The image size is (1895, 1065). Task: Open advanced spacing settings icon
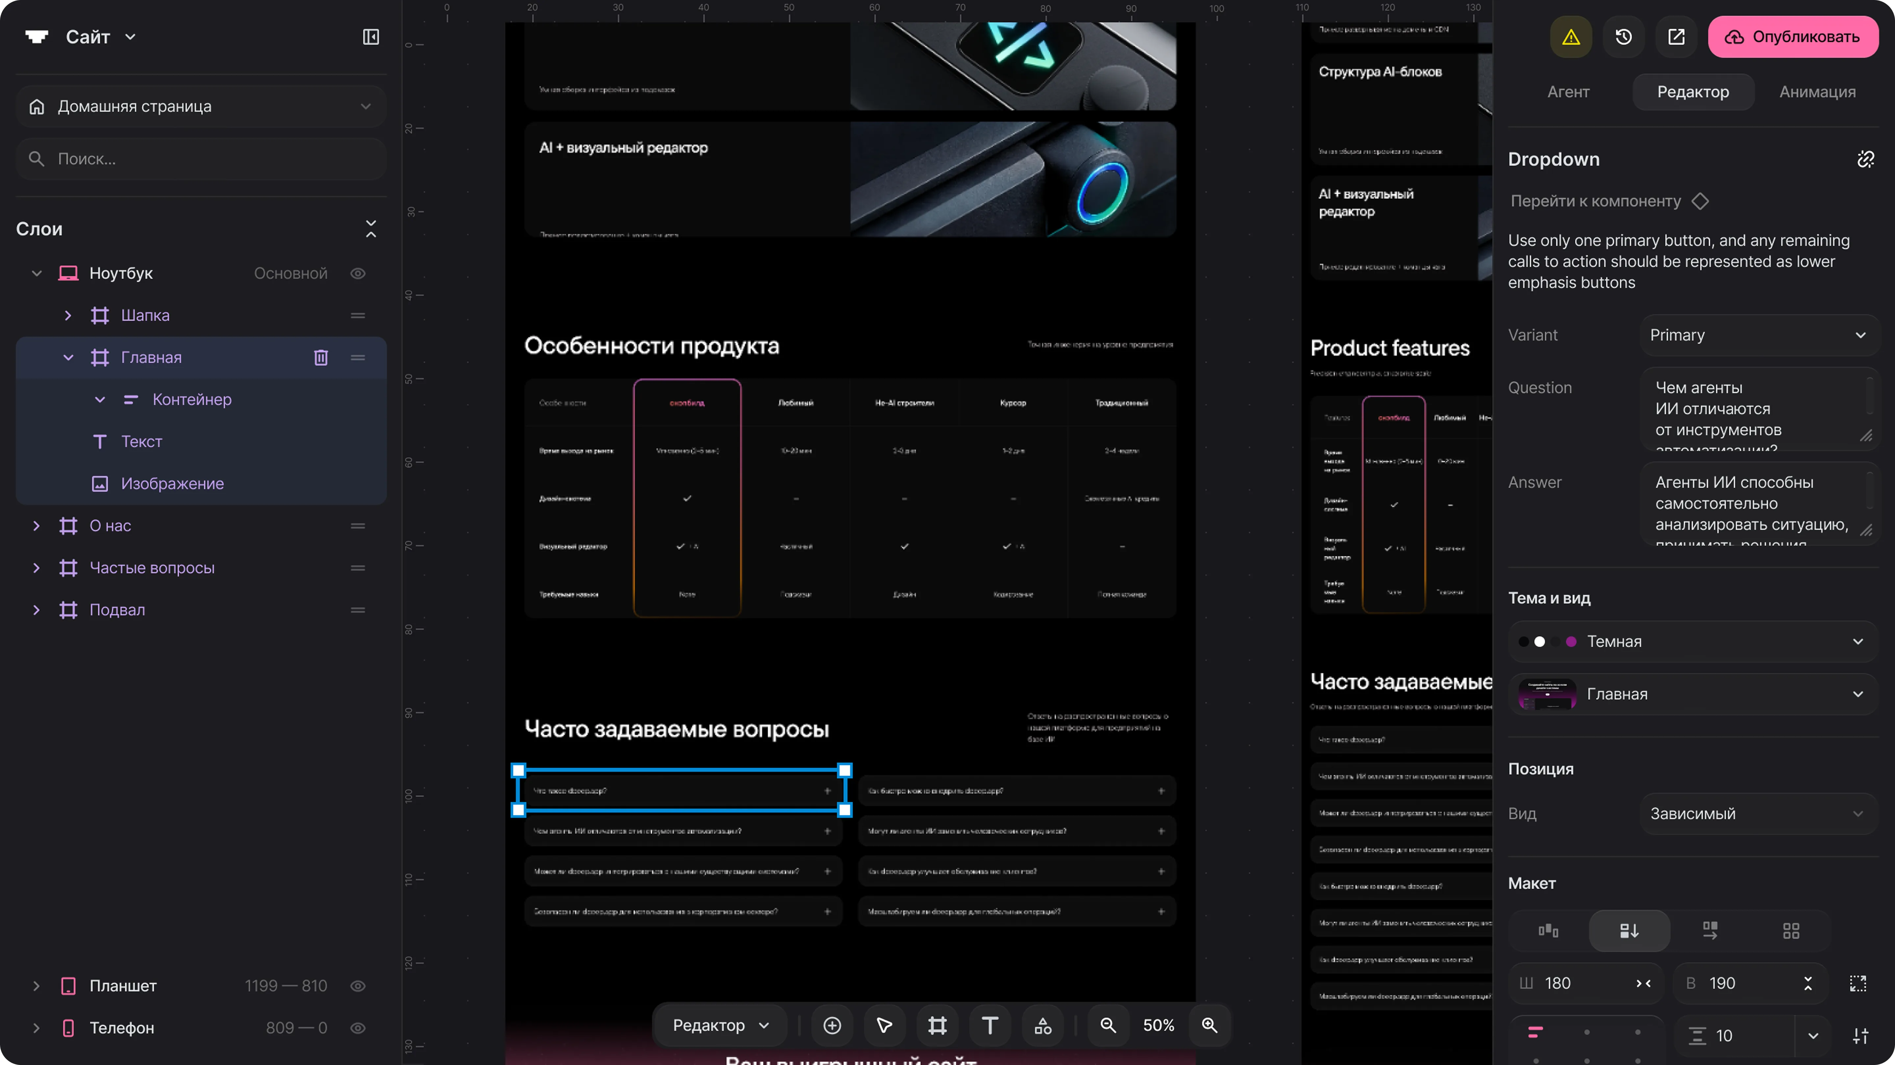click(x=1860, y=1036)
